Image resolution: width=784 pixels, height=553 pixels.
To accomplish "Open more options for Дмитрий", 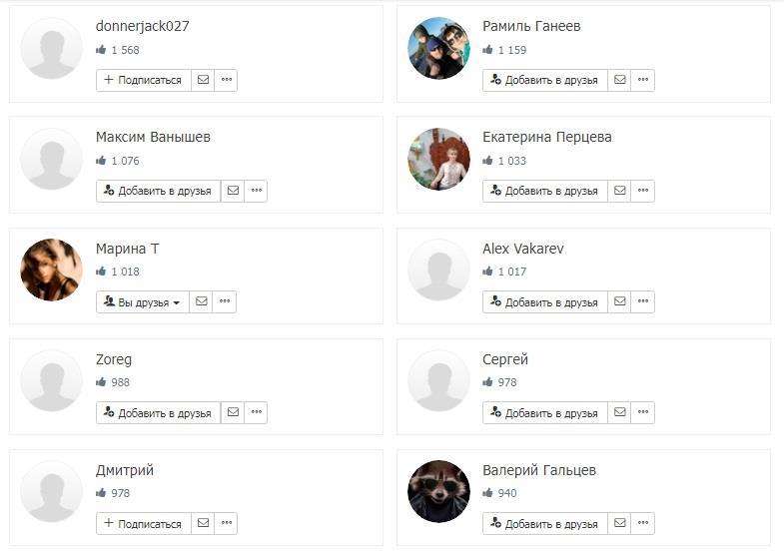I will 226,523.
